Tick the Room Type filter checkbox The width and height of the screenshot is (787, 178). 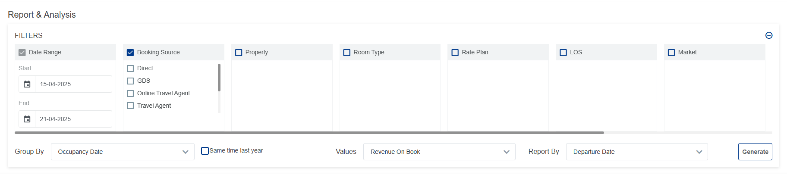(346, 53)
